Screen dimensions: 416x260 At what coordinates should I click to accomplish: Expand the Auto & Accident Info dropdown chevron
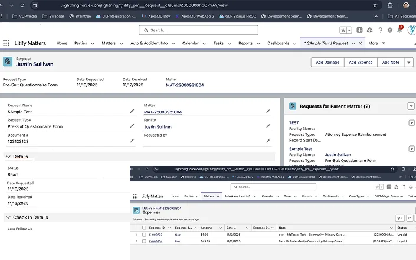coord(173,43)
